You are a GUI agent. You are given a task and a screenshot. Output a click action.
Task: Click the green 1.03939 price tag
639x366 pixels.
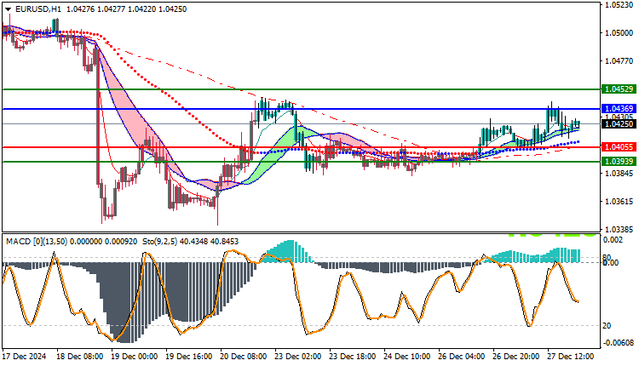pos(619,162)
